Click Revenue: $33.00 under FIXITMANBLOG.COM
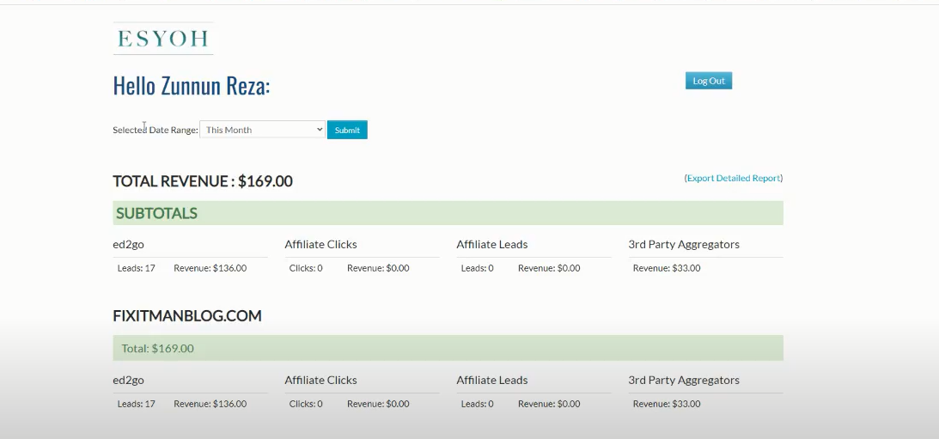The height and width of the screenshot is (439, 939). pos(667,405)
